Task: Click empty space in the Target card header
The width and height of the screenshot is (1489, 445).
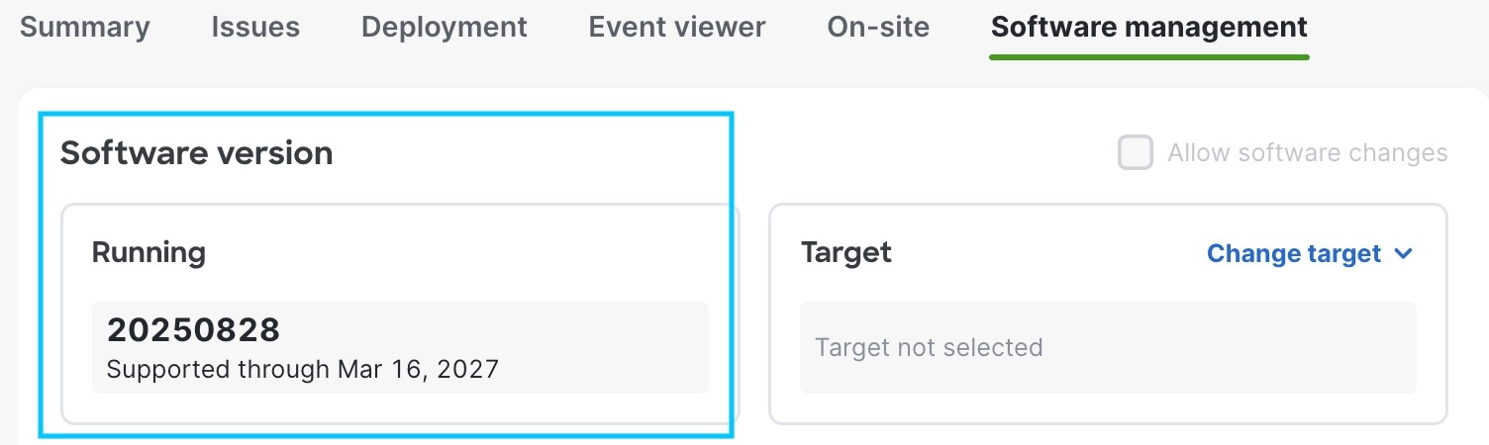Action: coord(1040,253)
